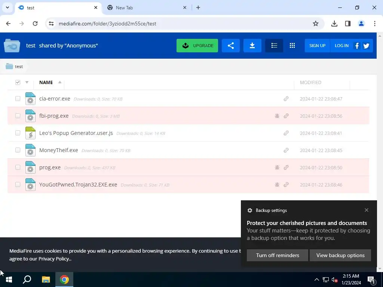Check the fbi-prog.exe checkbox
Screen dimensions: 383x287
pyautogui.click(x=18, y=116)
